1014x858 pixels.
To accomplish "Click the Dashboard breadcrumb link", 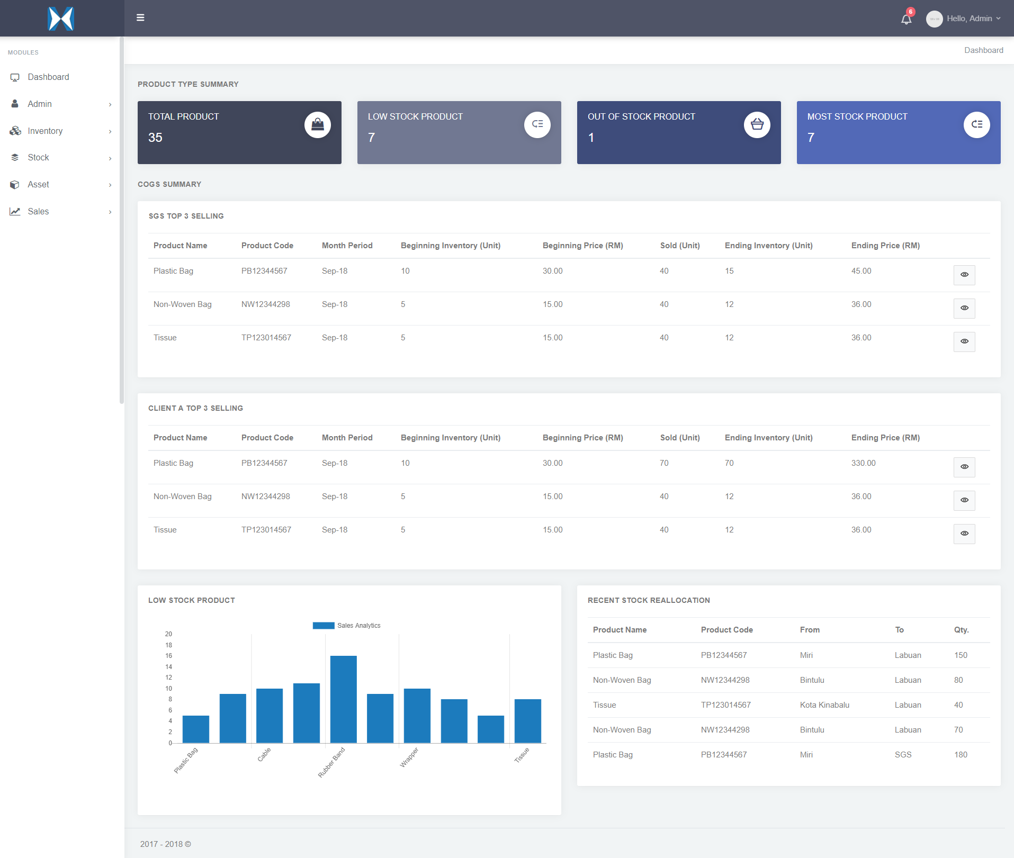I will (x=983, y=50).
